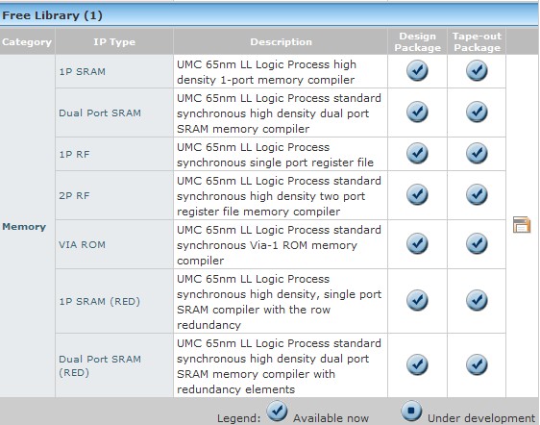This screenshot has height=425, width=540.
Task: Click the Tape-out Package checkmark for 1P SRAM
Action: point(477,70)
